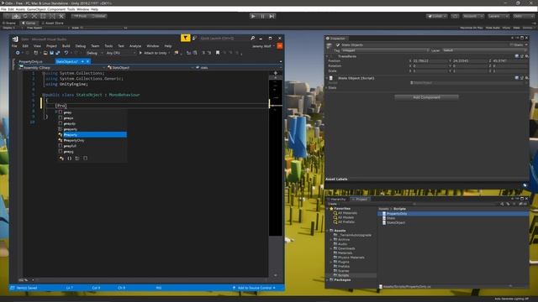The height and width of the screenshot is (302, 538).
Task: Switch to Unity Scene tab
Action: point(9,23)
